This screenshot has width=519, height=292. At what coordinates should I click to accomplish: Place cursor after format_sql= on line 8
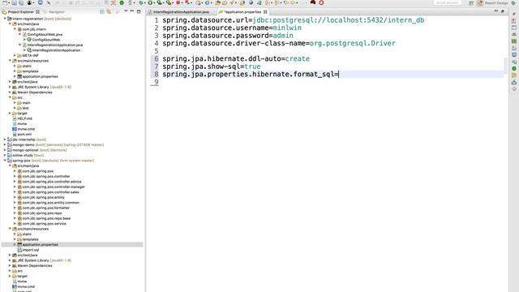tap(339, 74)
